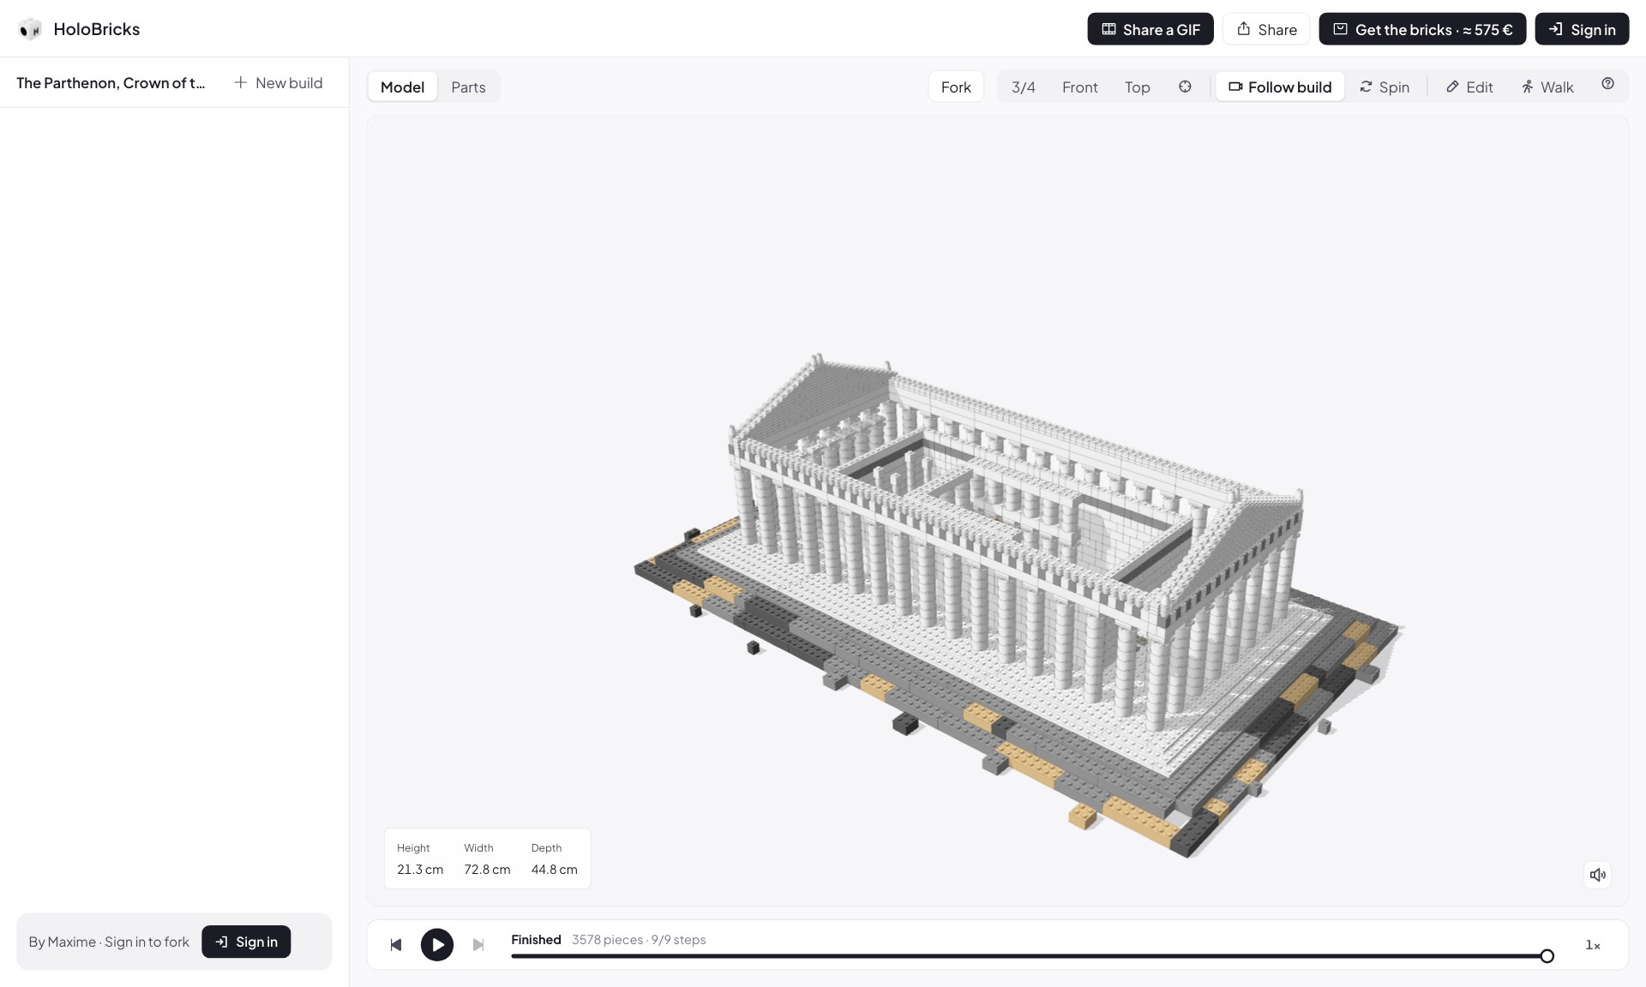Click the Height 21.3 cm value

point(420,870)
